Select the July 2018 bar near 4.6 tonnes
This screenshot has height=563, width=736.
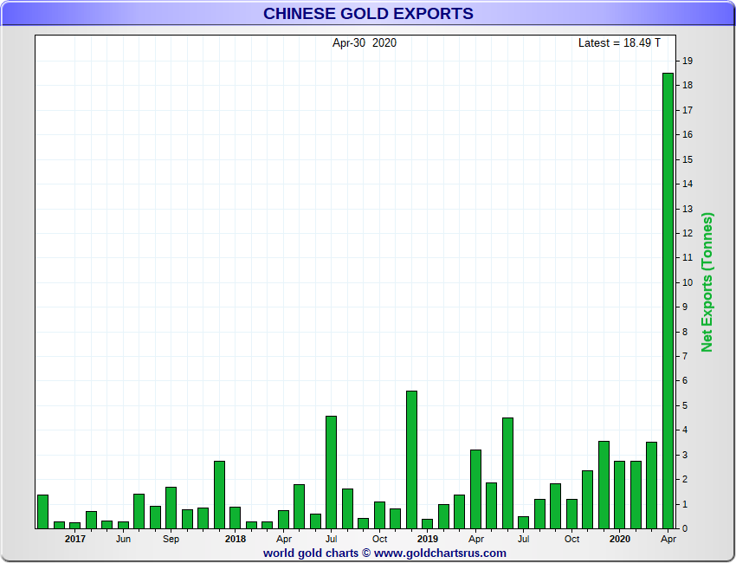point(331,472)
